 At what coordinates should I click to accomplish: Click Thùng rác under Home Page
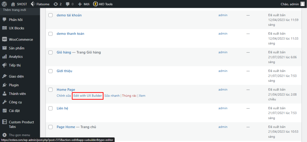(x=129, y=96)
